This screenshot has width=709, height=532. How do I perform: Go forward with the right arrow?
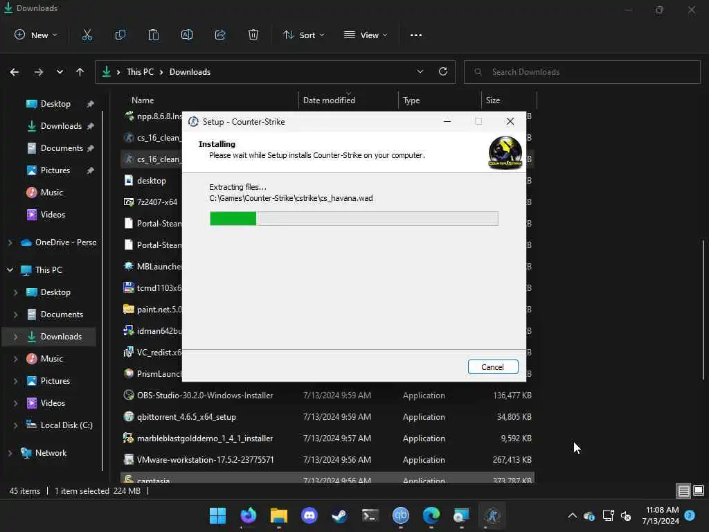pyautogui.click(x=39, y=72)
